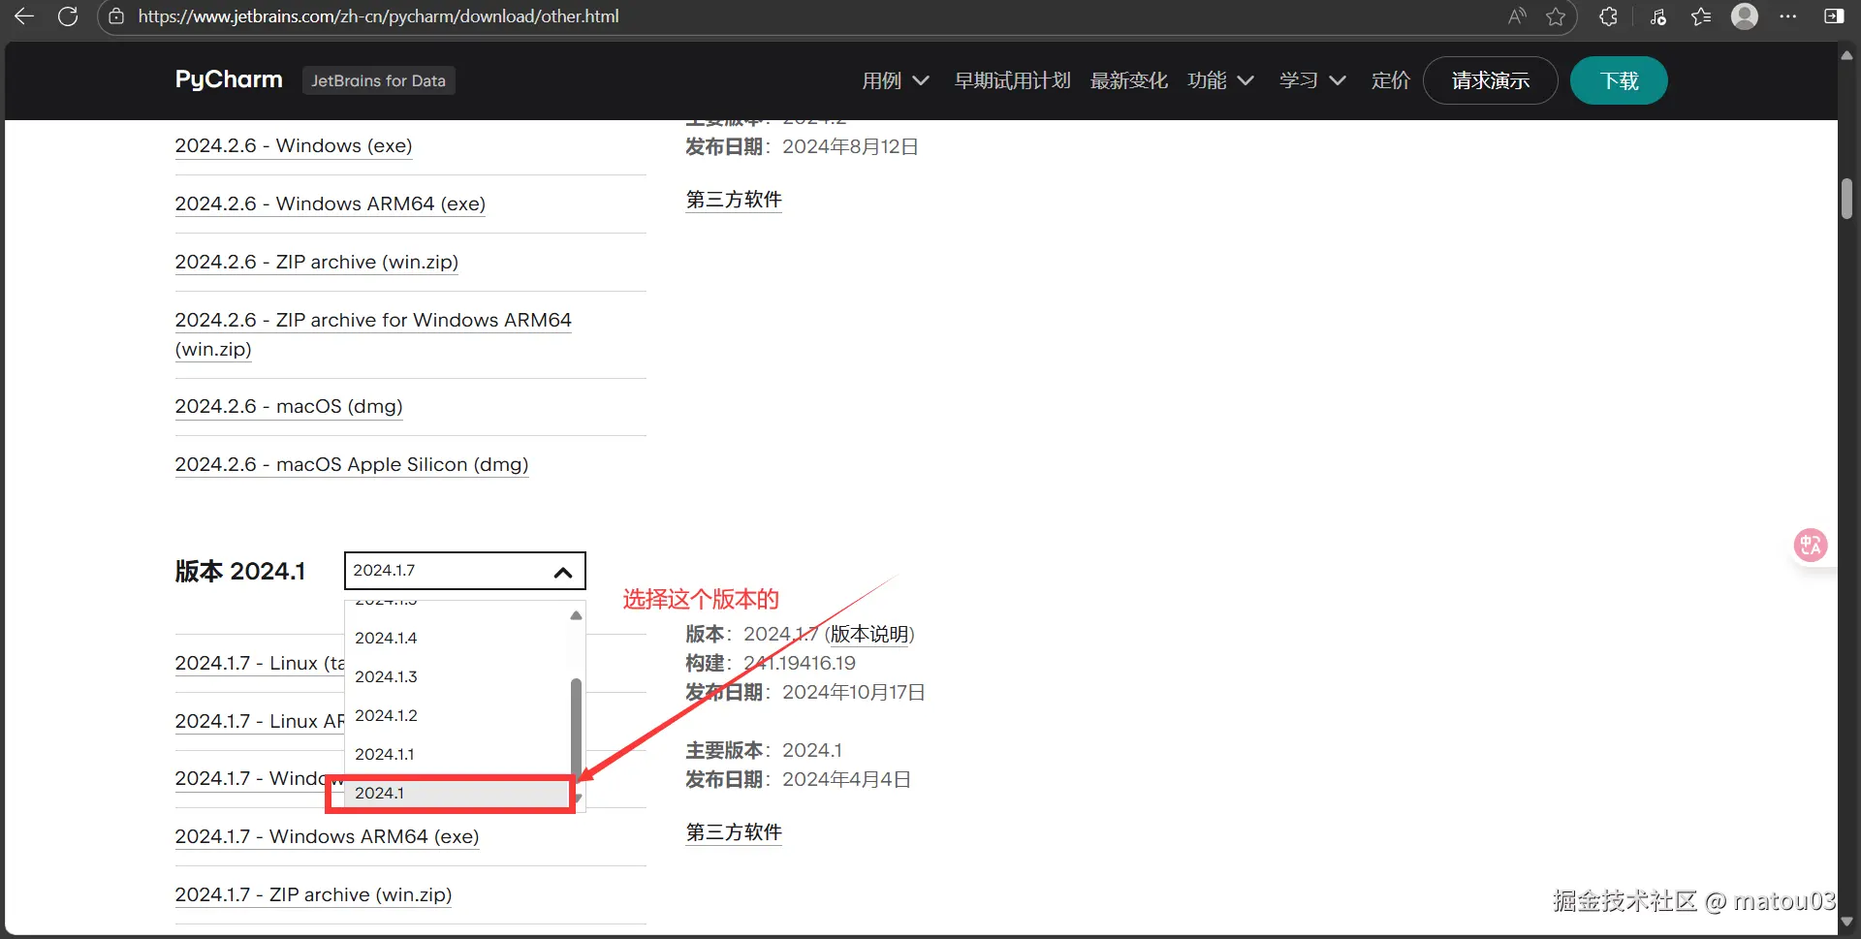Download 2024.1.7 - ZIP archive (win.zip)
This screenshot has width=1861, height=939.
click(313, 894)
